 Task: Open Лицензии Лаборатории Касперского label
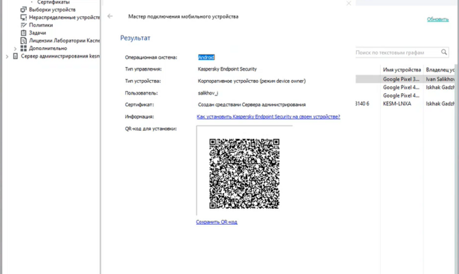(x=64, y=40)
